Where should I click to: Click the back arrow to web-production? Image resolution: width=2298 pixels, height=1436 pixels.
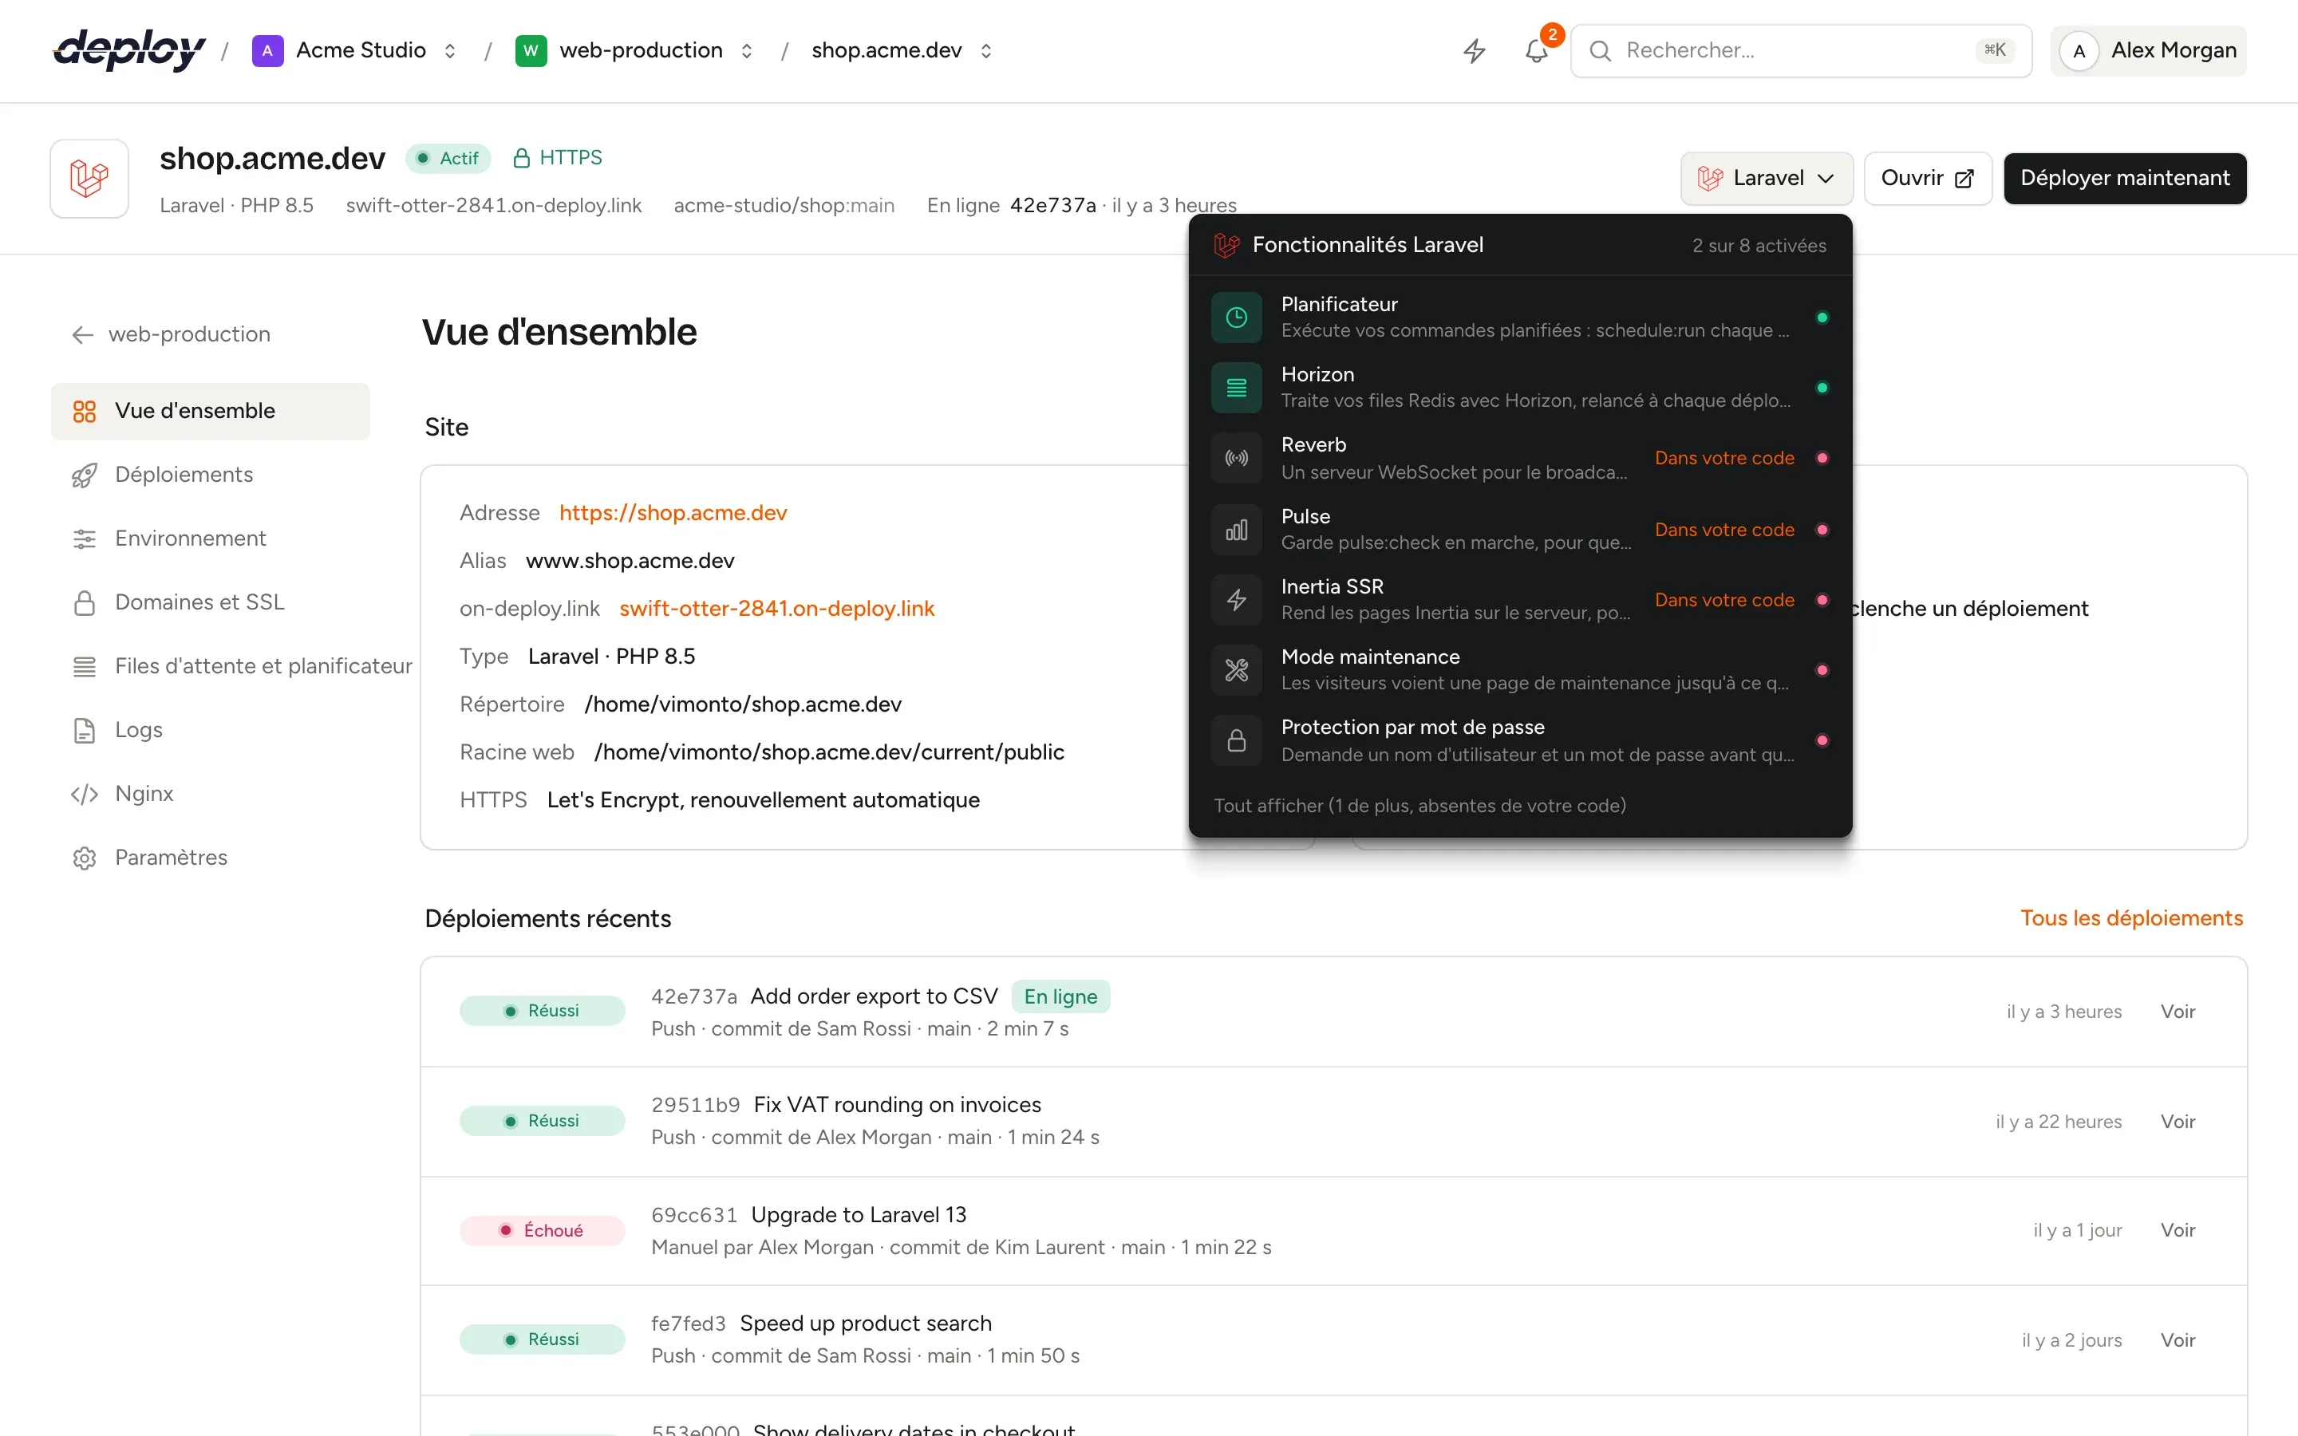click(83, 334)
